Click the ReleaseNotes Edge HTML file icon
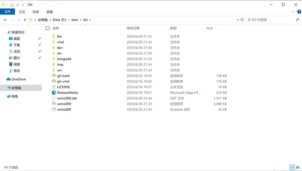Viewport: 302px width, 171px height. [x=54, y=92]
